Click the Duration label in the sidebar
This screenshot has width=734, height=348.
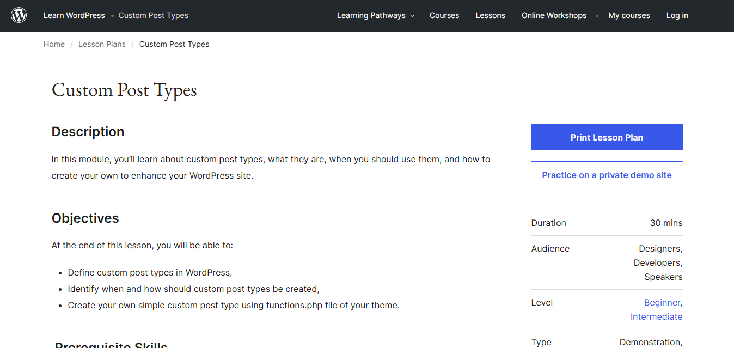(548, 223)
